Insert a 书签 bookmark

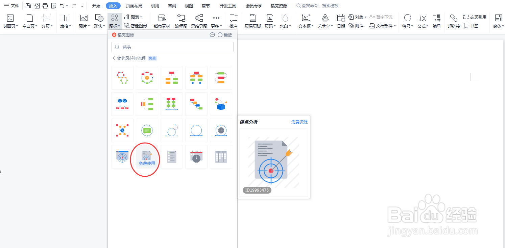(473, 25)
